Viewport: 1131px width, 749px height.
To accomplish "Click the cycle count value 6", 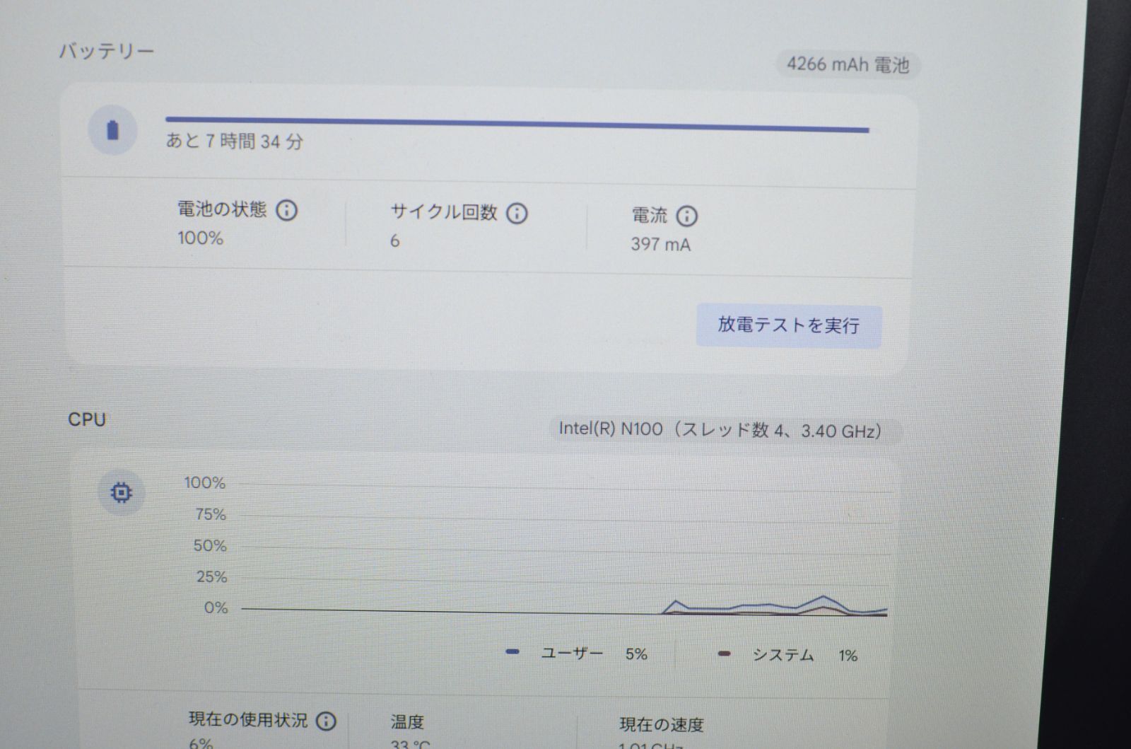I will point(395,241).
